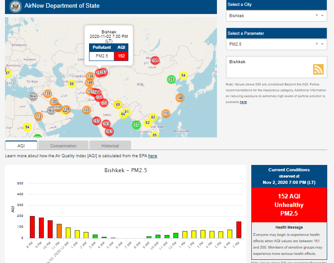Select the yellow 88 AQI map marker
The height and width of the screenshot is (263, 334).
[71, 84]
